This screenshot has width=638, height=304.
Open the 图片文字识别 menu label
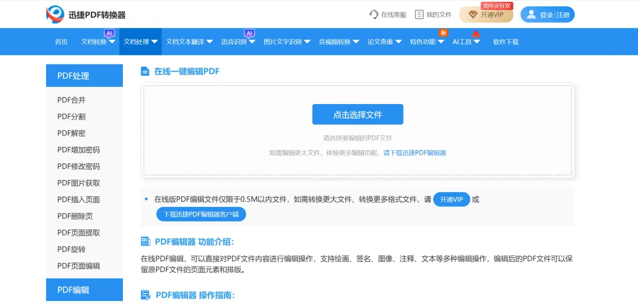(x=283, y=41)
